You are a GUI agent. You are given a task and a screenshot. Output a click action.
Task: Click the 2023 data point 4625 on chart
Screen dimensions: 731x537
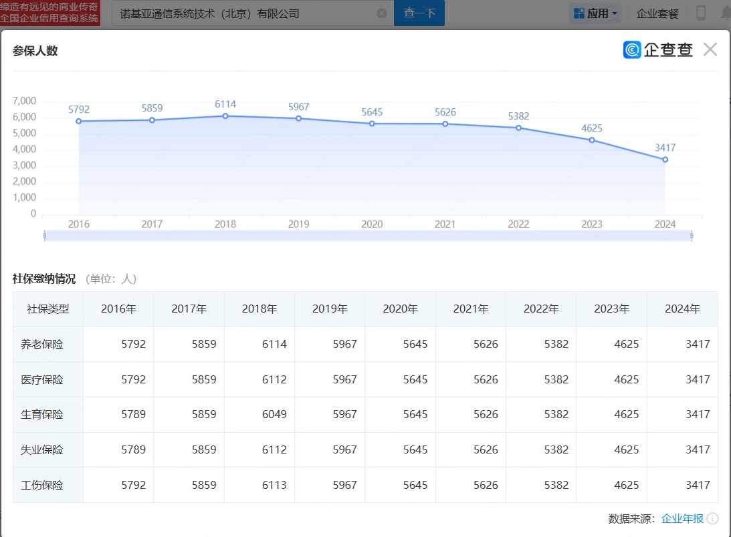[x=592, y=140]
